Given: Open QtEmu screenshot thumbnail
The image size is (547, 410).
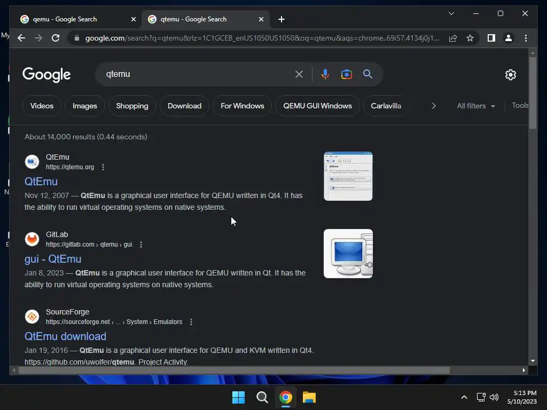Looking at the screenshot, I should coord(348,176).
